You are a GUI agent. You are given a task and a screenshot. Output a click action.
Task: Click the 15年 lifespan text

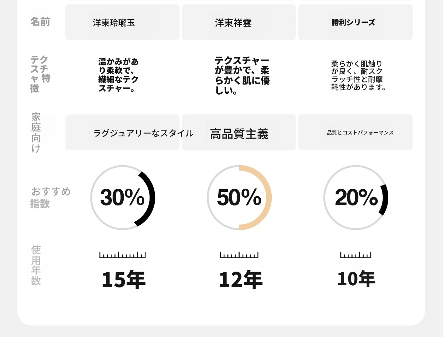click(123, 280)
